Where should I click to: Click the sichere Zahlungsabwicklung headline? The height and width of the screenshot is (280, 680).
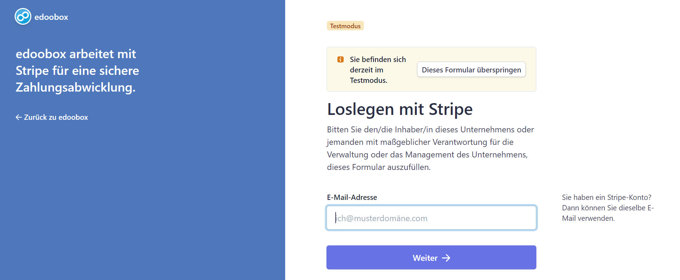click(x=77, y=71)
